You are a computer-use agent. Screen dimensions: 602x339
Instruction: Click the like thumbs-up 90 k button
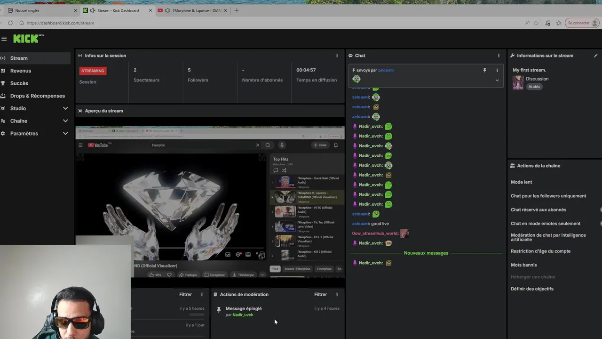(155, 275)
